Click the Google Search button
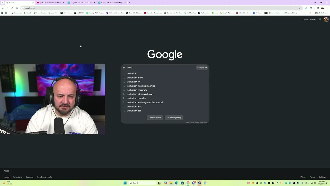The width and height of the screenshot is (330, 186). [x=155, y=118]
